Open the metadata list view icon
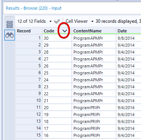 pos(10,25)
